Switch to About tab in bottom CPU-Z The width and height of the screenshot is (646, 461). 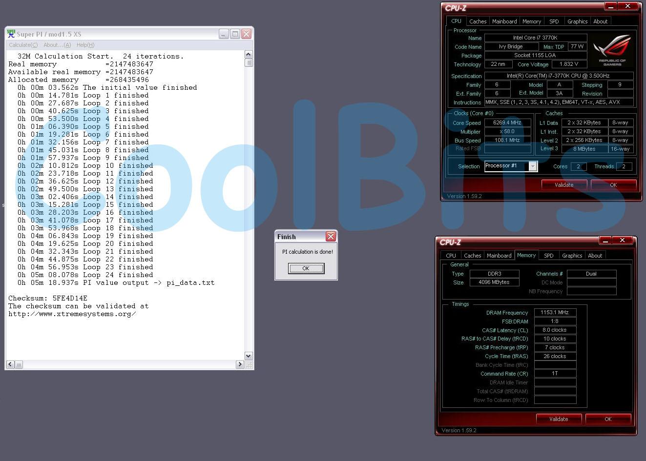point(595,256)
